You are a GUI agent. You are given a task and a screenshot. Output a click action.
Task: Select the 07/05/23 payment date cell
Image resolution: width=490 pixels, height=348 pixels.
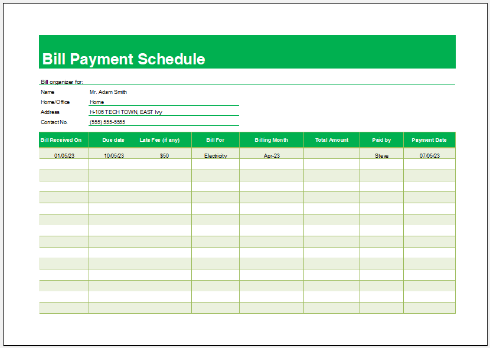(x=429, y=154)
